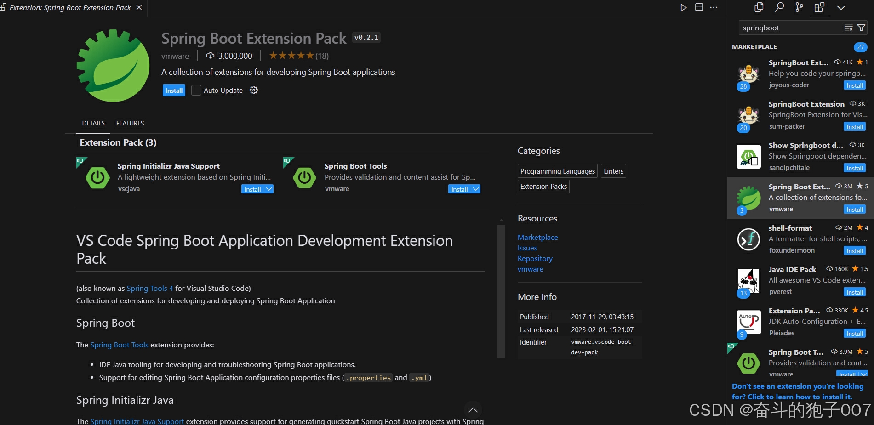The image size is (874, 425).
Task: Click the Spring Boot Extension Pack tab title
Action: (70, 7)
